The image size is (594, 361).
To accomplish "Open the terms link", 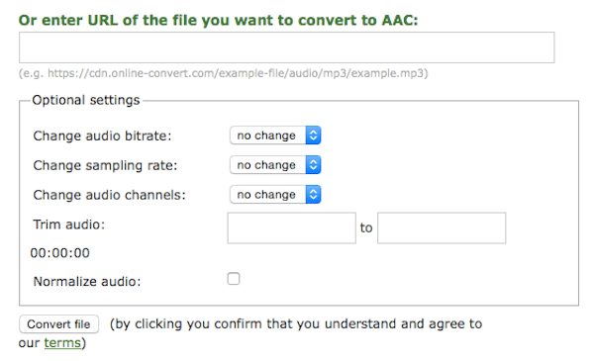I will [62, 343].
